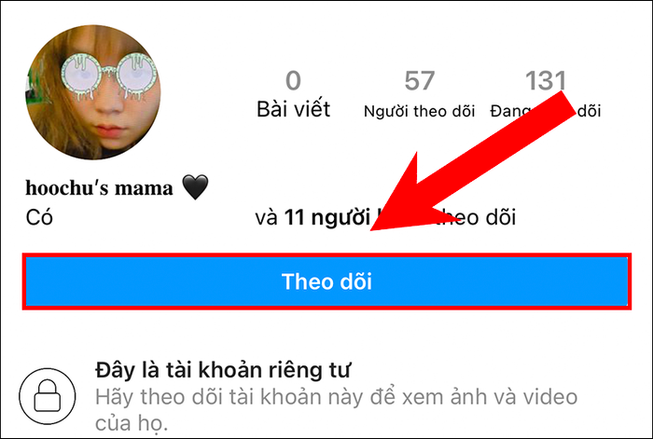Click the padlock private account icon
The width and height of the screenshot is (653, 439).
[47, 396]
